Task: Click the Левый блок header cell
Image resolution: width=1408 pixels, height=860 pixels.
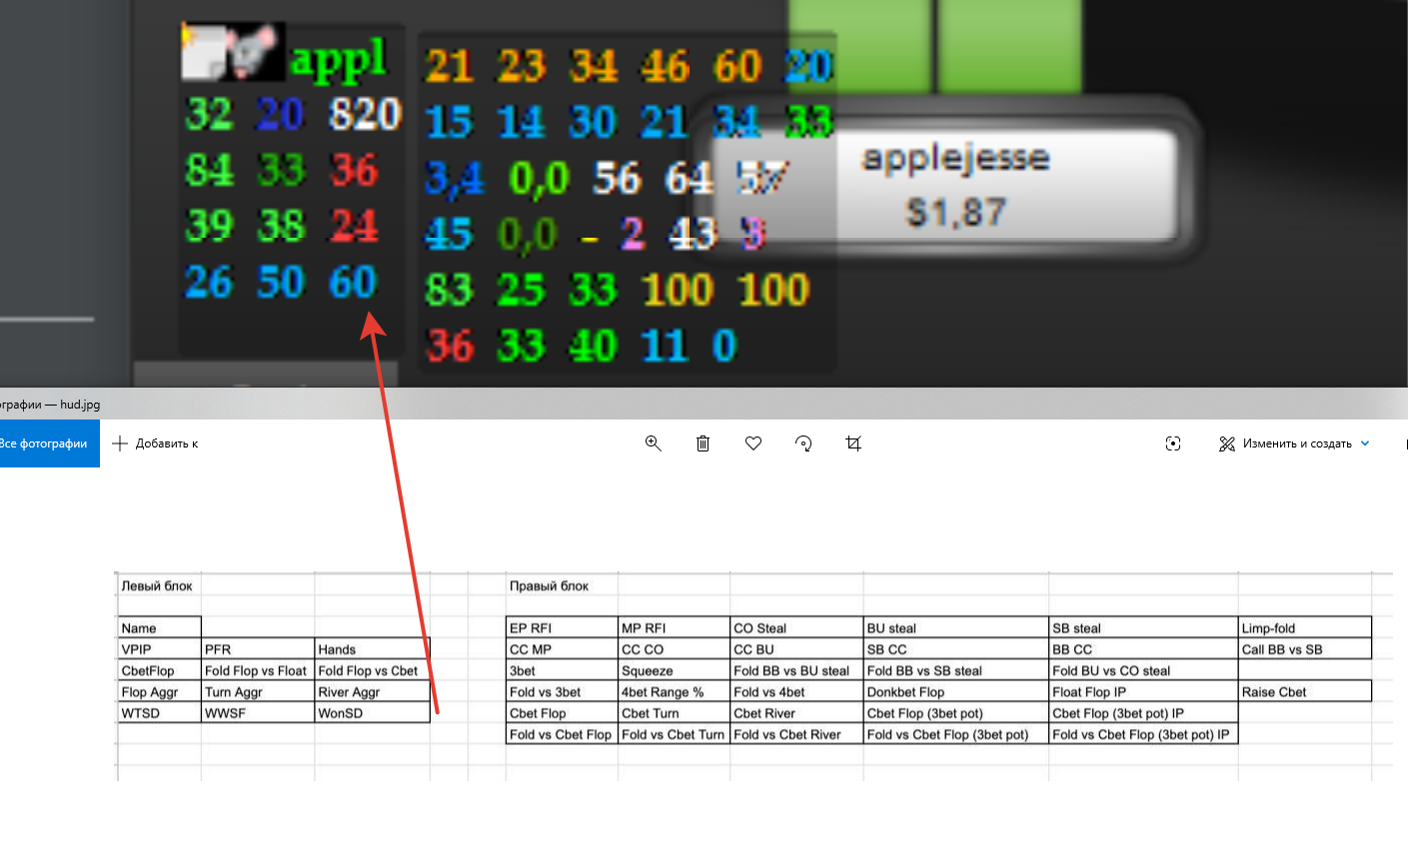Action: 159,585
